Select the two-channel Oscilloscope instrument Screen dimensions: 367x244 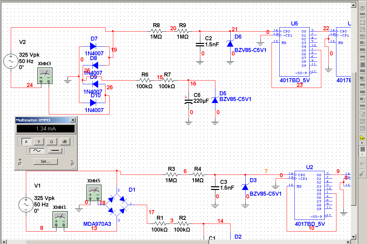pyautogui.click(x=362, y=30)
